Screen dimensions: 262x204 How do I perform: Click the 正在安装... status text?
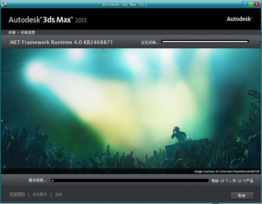150,42
